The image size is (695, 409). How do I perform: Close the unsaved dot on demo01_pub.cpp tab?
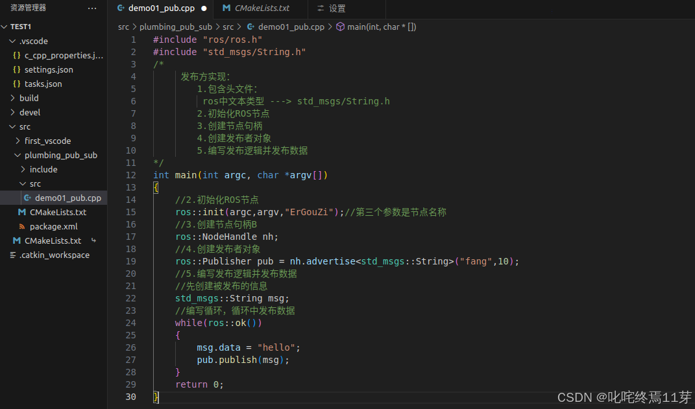tap(204, 8)
